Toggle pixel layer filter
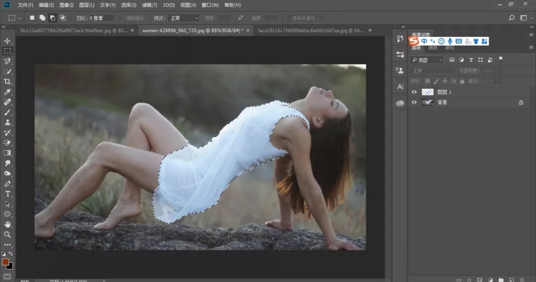This screenshot has height=282, width=536. tap(452, 60)
